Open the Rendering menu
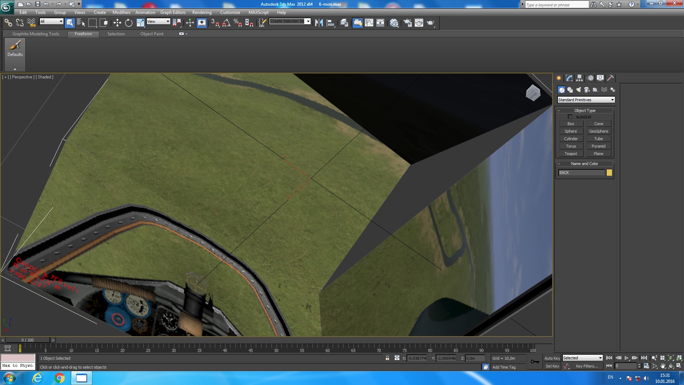The width and height of the screenshot is (684, 385). click(202, 12)
